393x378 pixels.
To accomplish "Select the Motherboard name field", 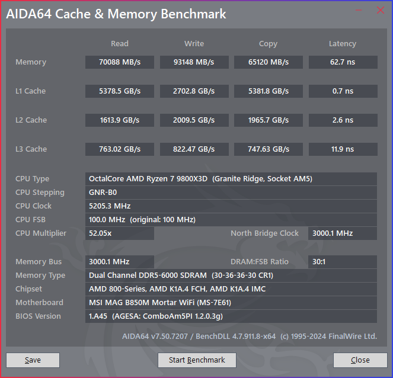I will pyautogui.click(x=231, y=303).
